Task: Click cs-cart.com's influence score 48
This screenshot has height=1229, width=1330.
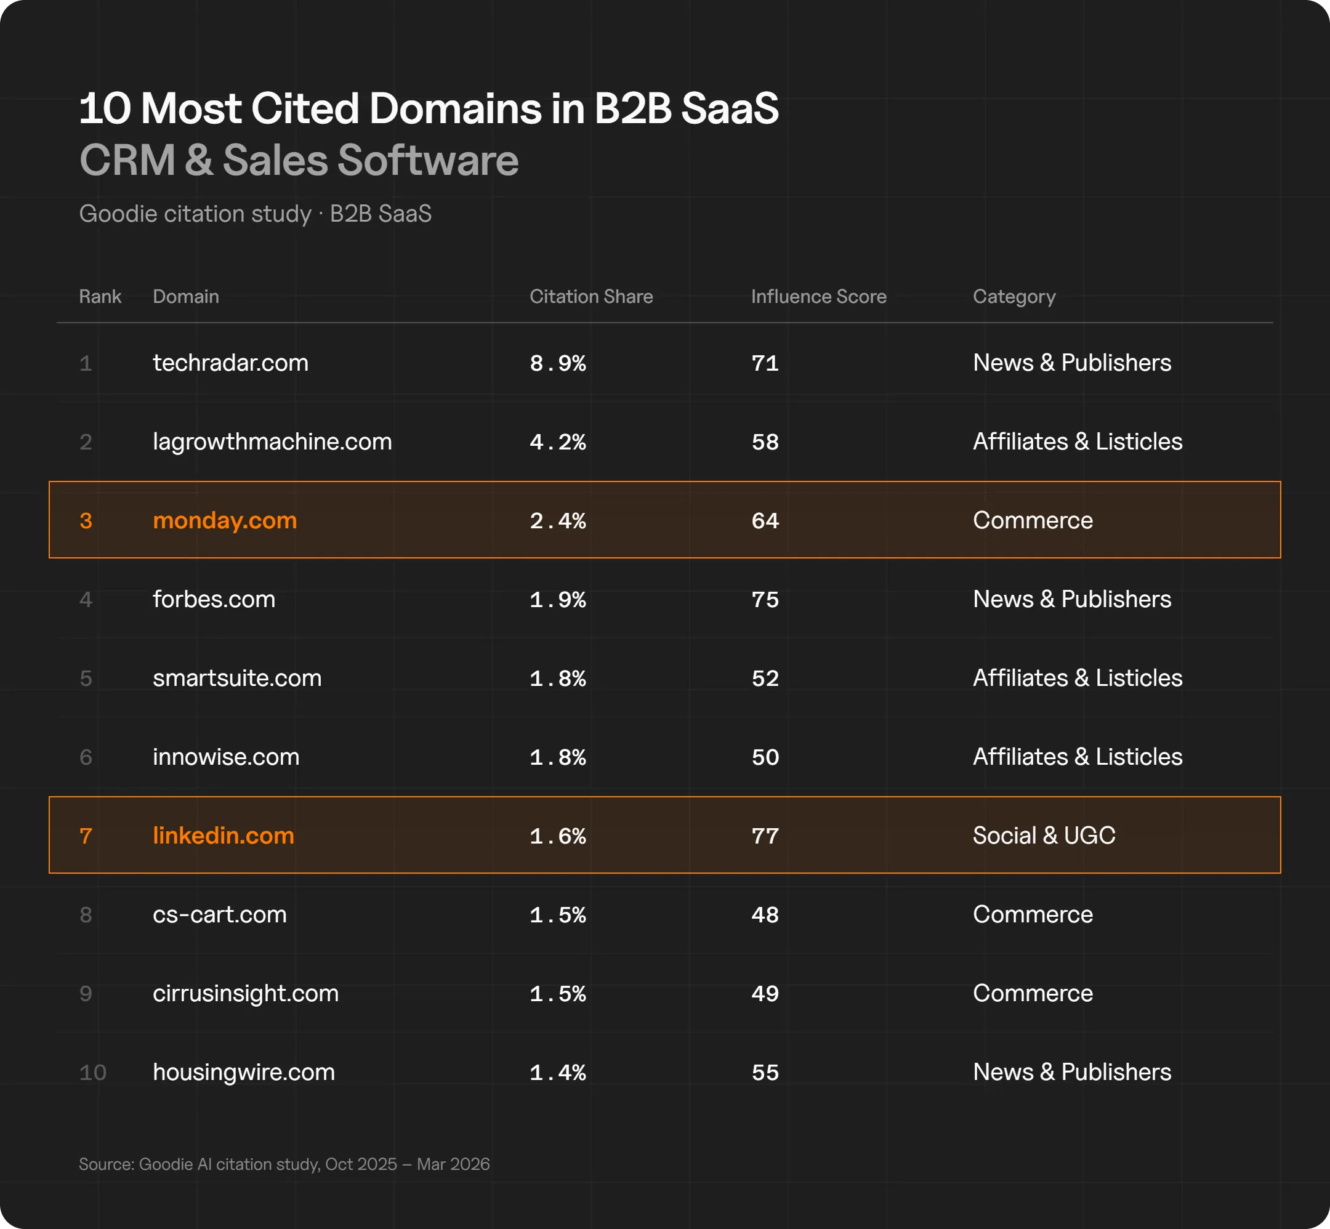Action: click(x=765, y=915)
